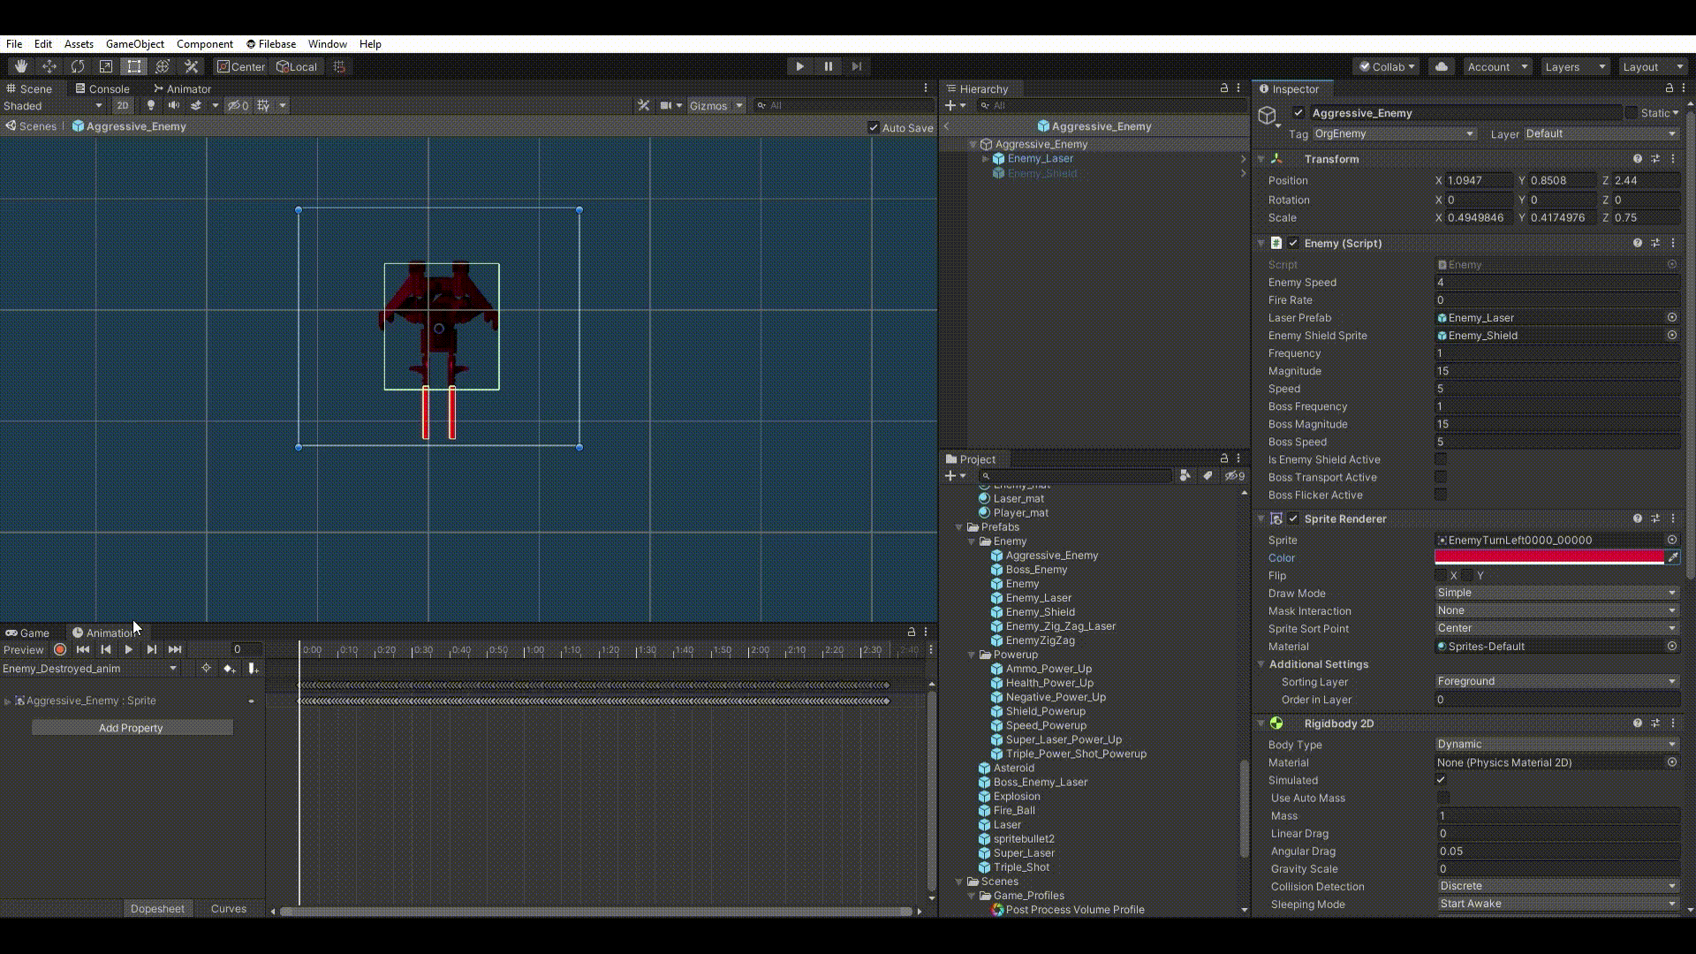Open the scene camera settings icon
The height and width of the screenshot is (954, 1696).
point(666,105)
